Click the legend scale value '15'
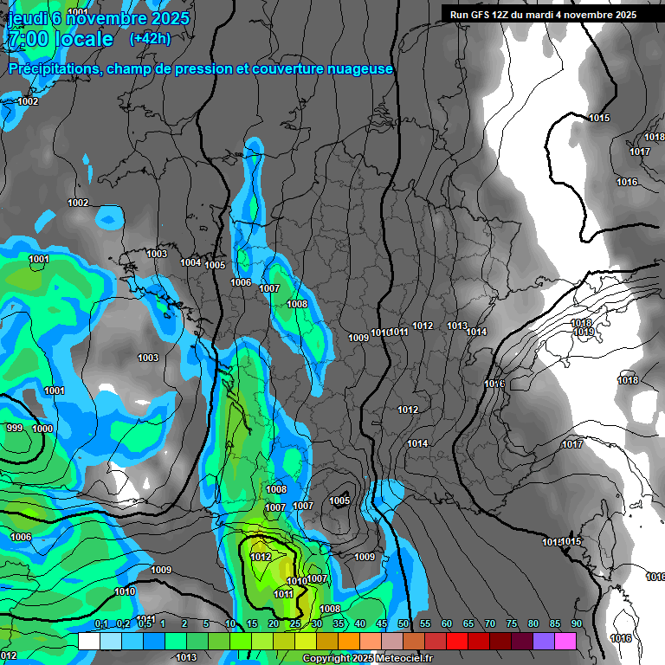The height and width of the screenshot is (665, 665). (252, 623)
